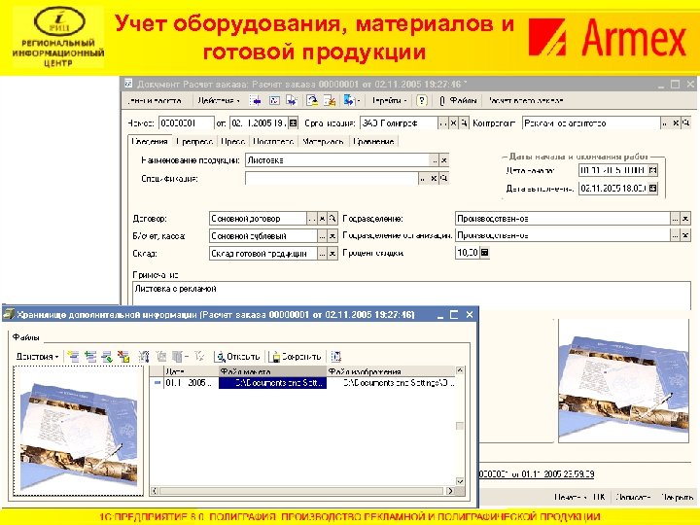Switch to the Пресс tab
The image size is (700, 525).
pos(232,142)
